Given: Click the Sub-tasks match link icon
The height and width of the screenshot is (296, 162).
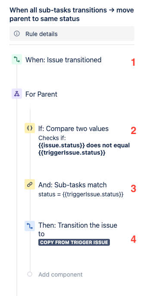Looking at the screenshot, I should (30, 184).
